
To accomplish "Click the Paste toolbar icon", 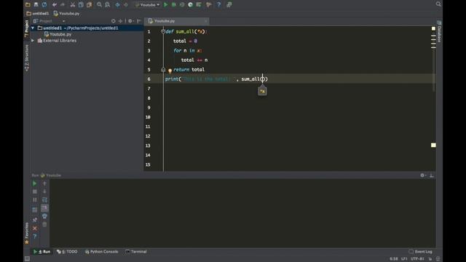I will click(x=89, y=4).
